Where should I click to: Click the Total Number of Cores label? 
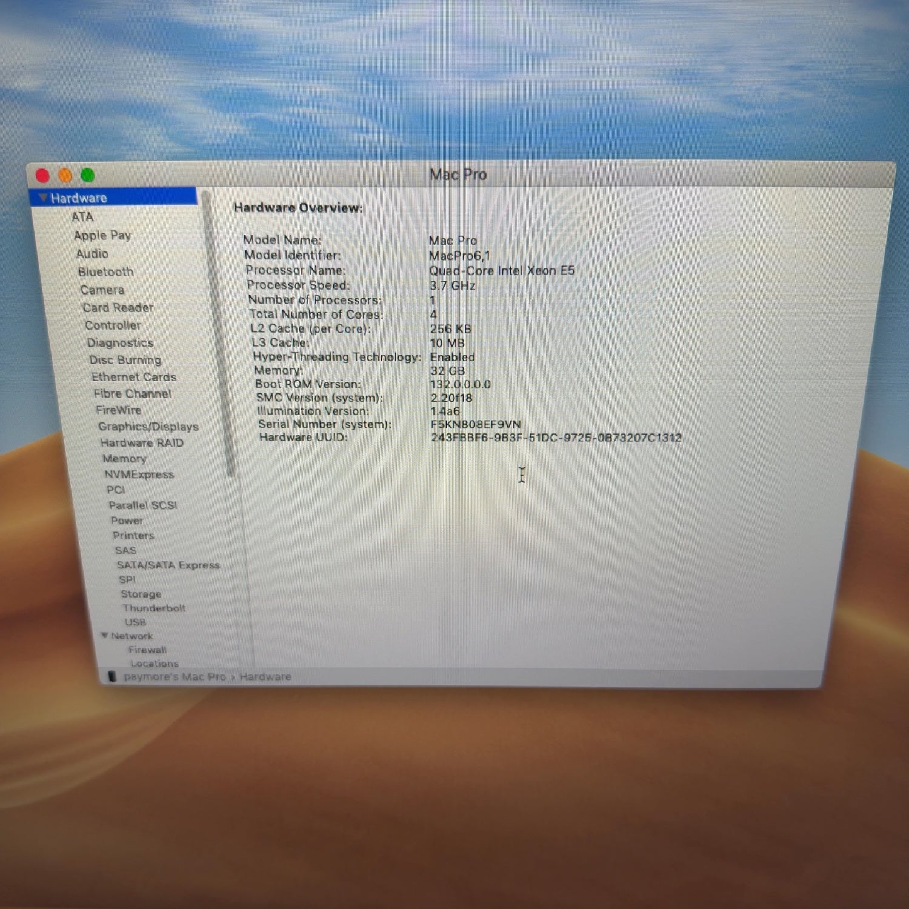[x=316, y=314]
